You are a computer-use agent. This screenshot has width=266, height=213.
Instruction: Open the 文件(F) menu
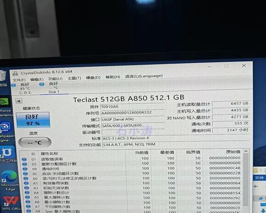click(x=19, y=80)
